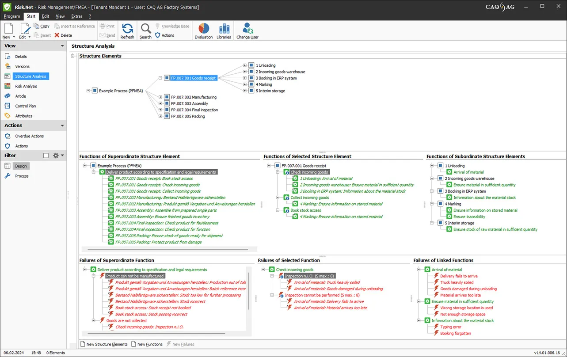567x357 pixels.
Task: Click the Edit pencil icon
Action: tap(25, 29)
